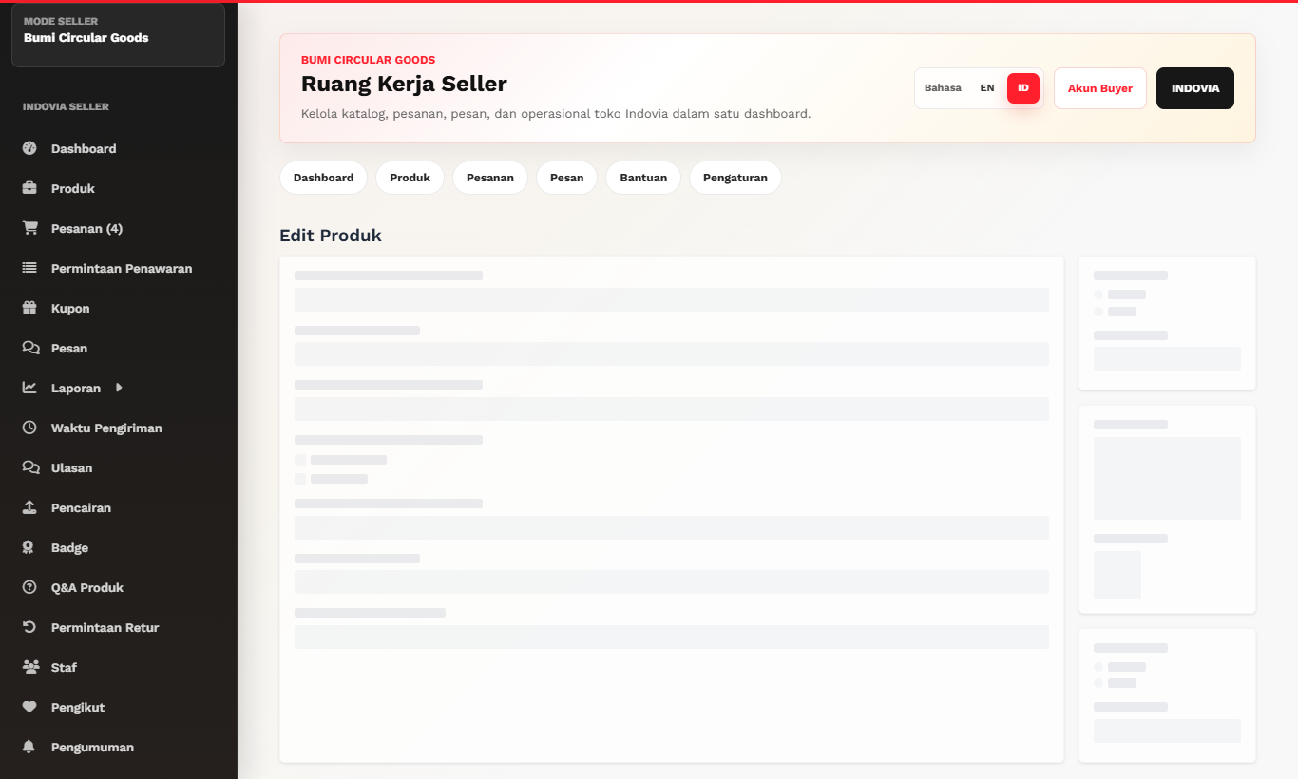Go to the Pesanan pill tab

[490, 178]
